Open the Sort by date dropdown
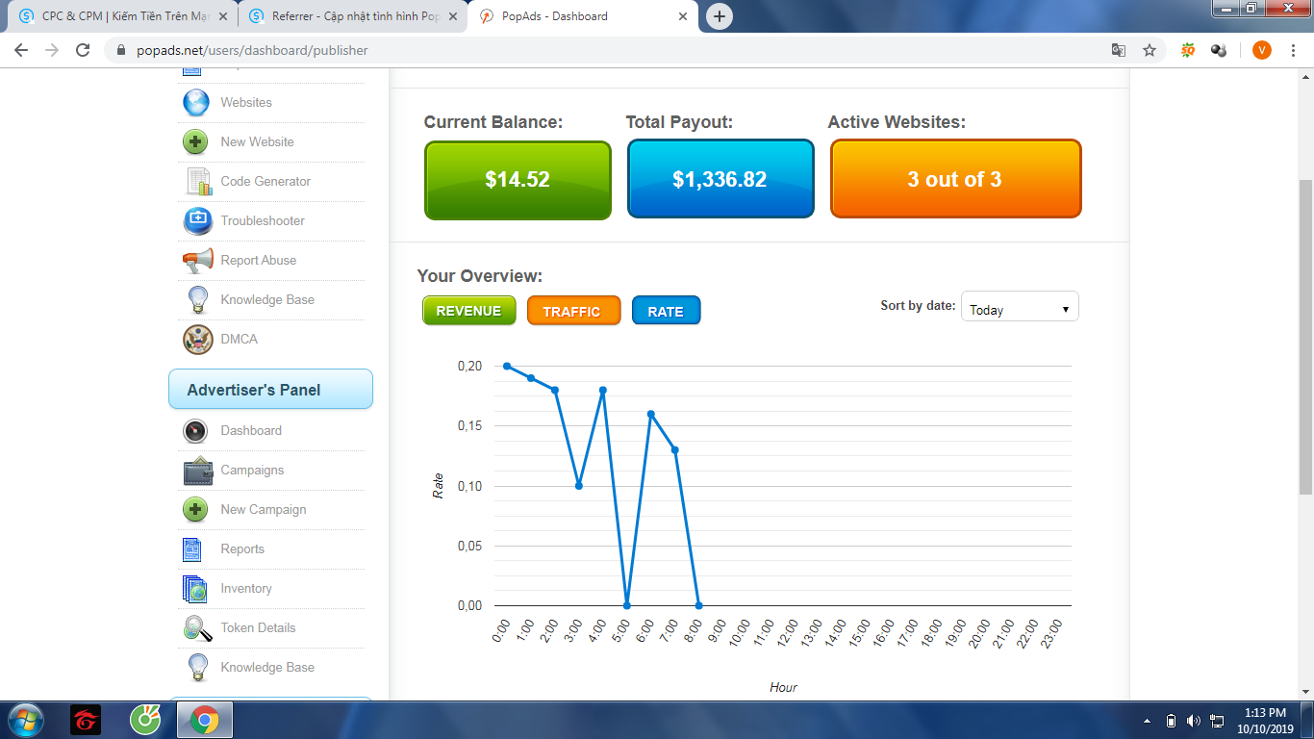This screenshot has height=739, width=1314. (x=1020, y=307)
